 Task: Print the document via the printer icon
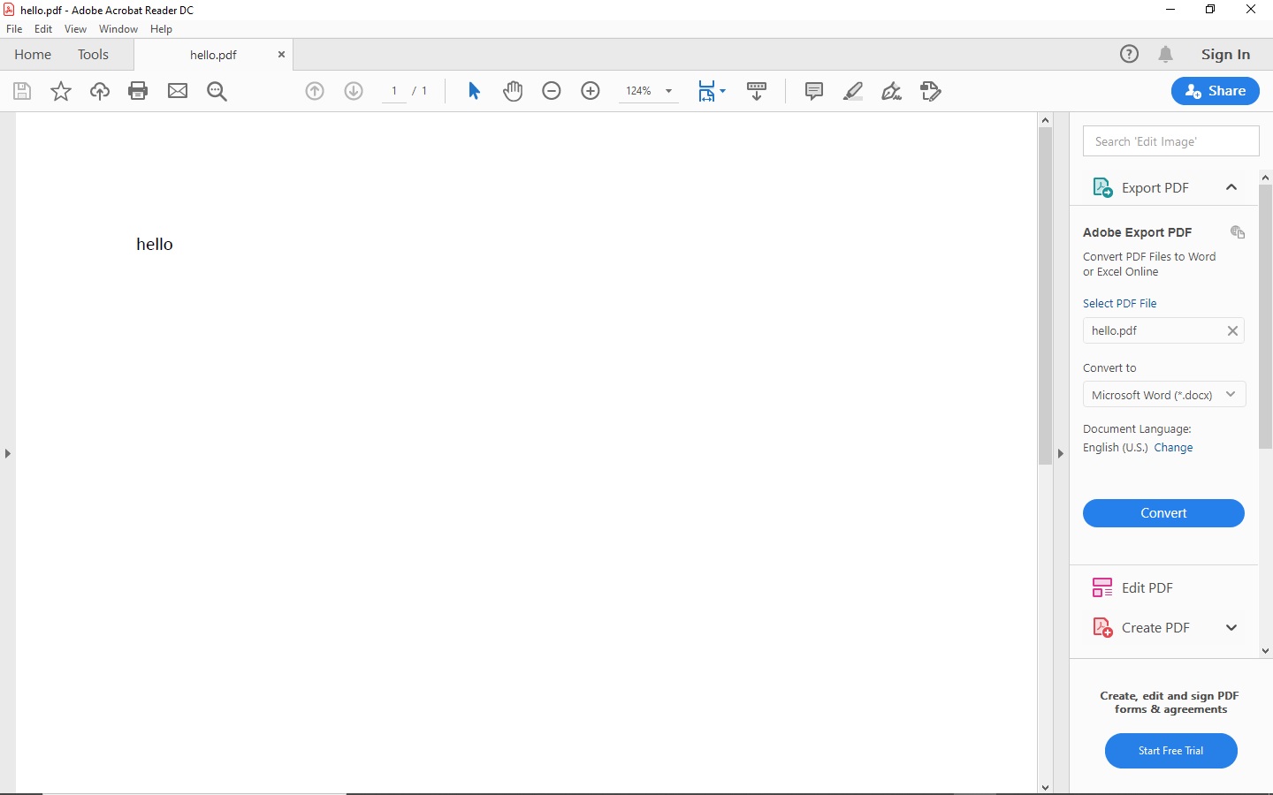click(138, 91)
